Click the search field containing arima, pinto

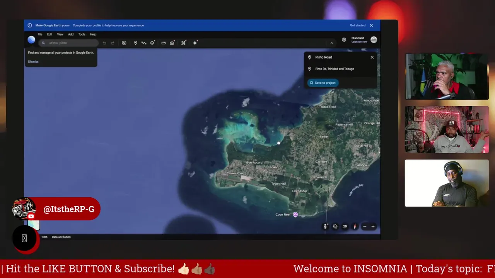point(68,43)
